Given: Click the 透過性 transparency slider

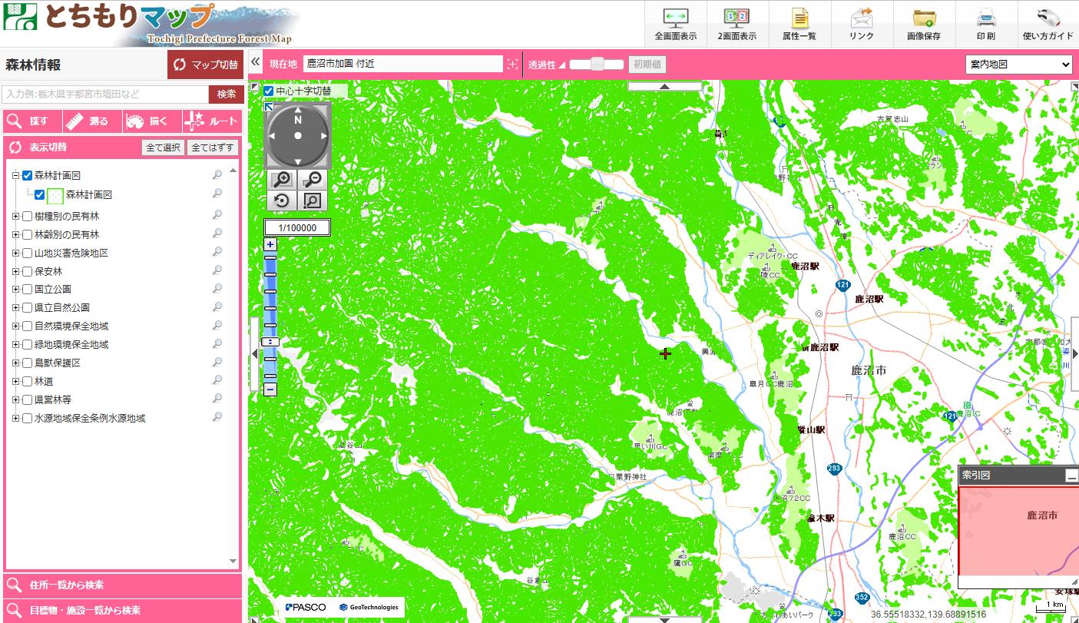Looking at the screenshot, I should (x=596, y=65).
